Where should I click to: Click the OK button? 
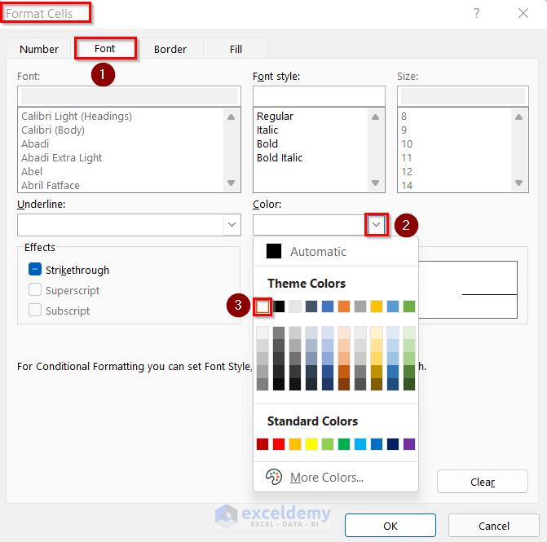[390, 526]
